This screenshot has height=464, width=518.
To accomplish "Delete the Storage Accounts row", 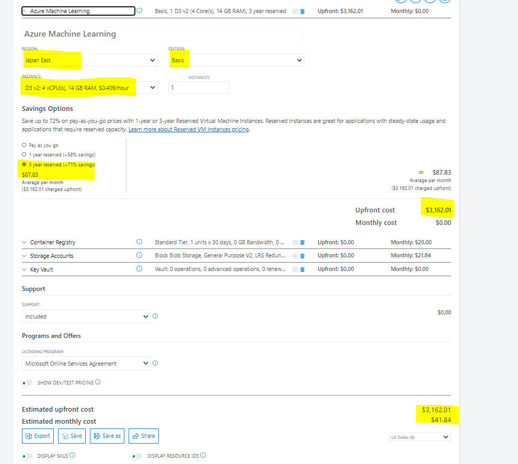I will (x=302, y=256).
